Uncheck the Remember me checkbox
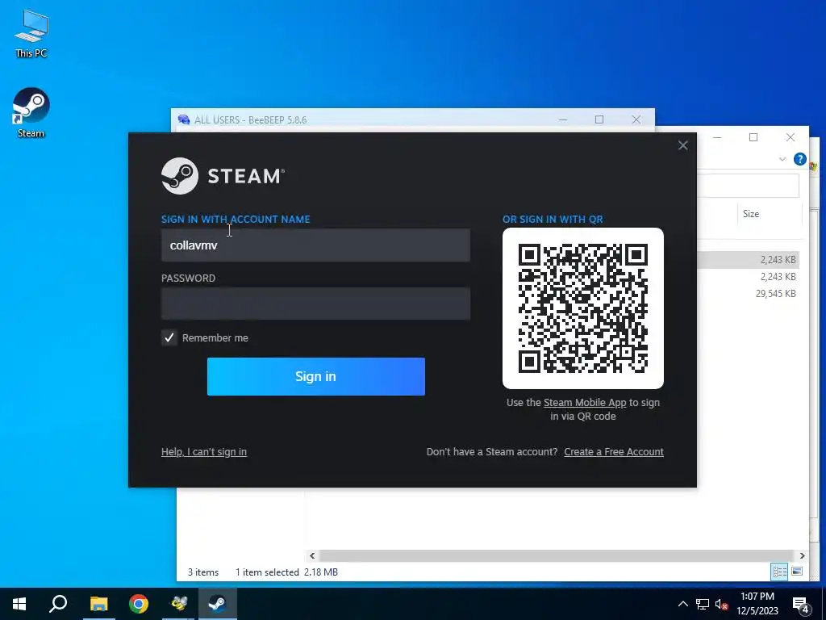 [x=169, y=338]
